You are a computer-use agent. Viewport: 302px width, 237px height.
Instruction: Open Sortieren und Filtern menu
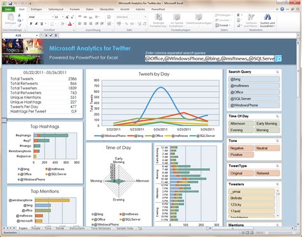251,20
